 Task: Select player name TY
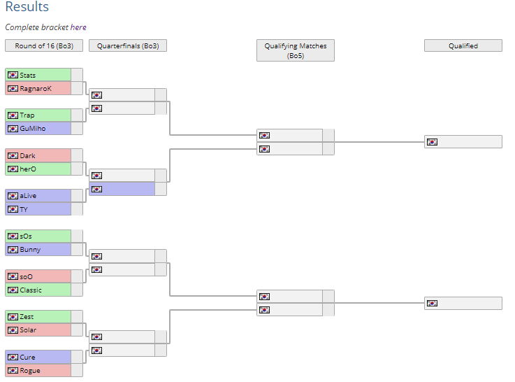click(24, 209)
